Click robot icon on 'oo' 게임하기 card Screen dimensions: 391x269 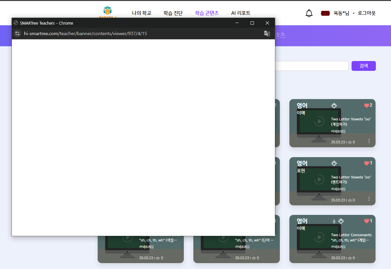click(334, 105)
